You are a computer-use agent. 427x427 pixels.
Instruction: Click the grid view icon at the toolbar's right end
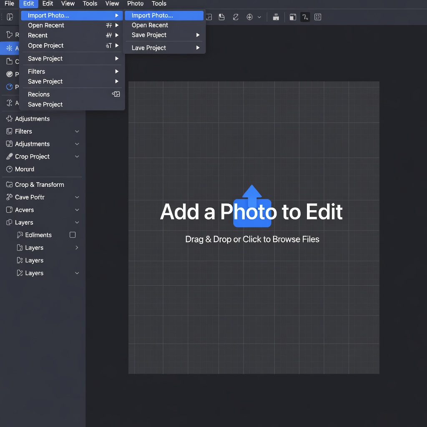(x=317, y=17)
